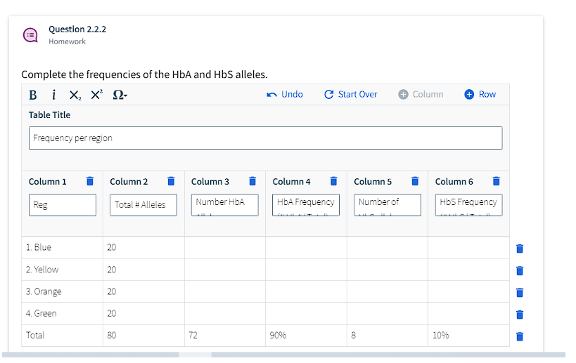Image resolution: width=576 pixels, height=363 pixels.
Task: Delete Column 3 with trash icon
Action: 252,181
